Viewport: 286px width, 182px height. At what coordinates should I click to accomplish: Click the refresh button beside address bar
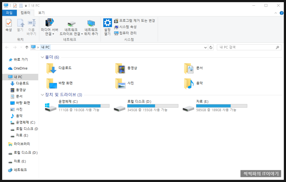click(211, 47)
